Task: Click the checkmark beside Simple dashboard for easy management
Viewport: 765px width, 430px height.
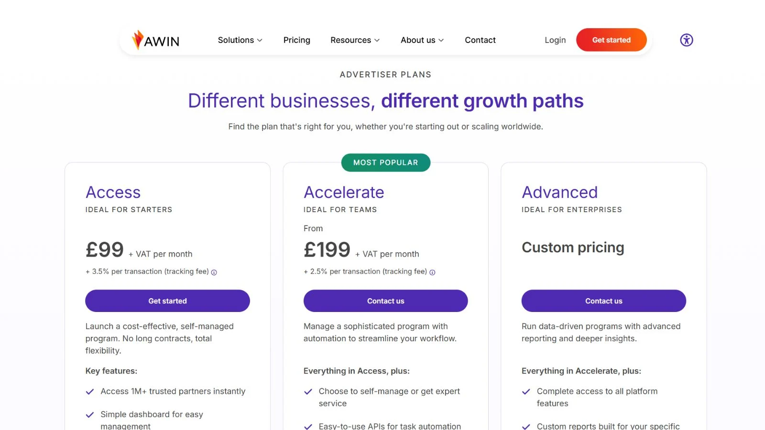Action: (90, 414)
